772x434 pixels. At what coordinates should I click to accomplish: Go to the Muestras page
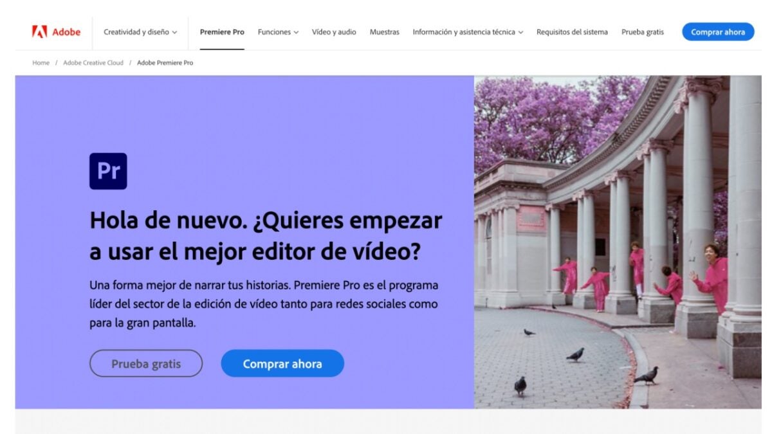coord(384,32)
